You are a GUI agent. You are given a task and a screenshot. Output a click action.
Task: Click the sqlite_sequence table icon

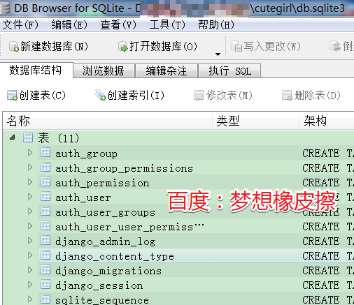coord(45,299)
